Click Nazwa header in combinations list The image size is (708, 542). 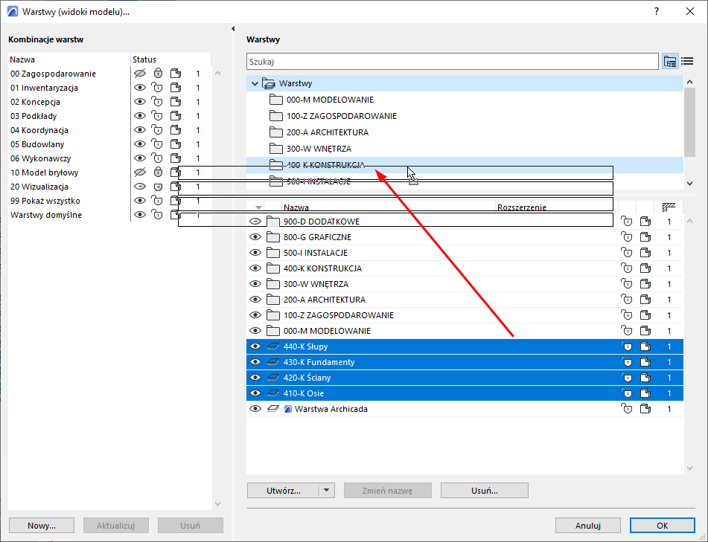pyautogui.click(x=22, y=59)
